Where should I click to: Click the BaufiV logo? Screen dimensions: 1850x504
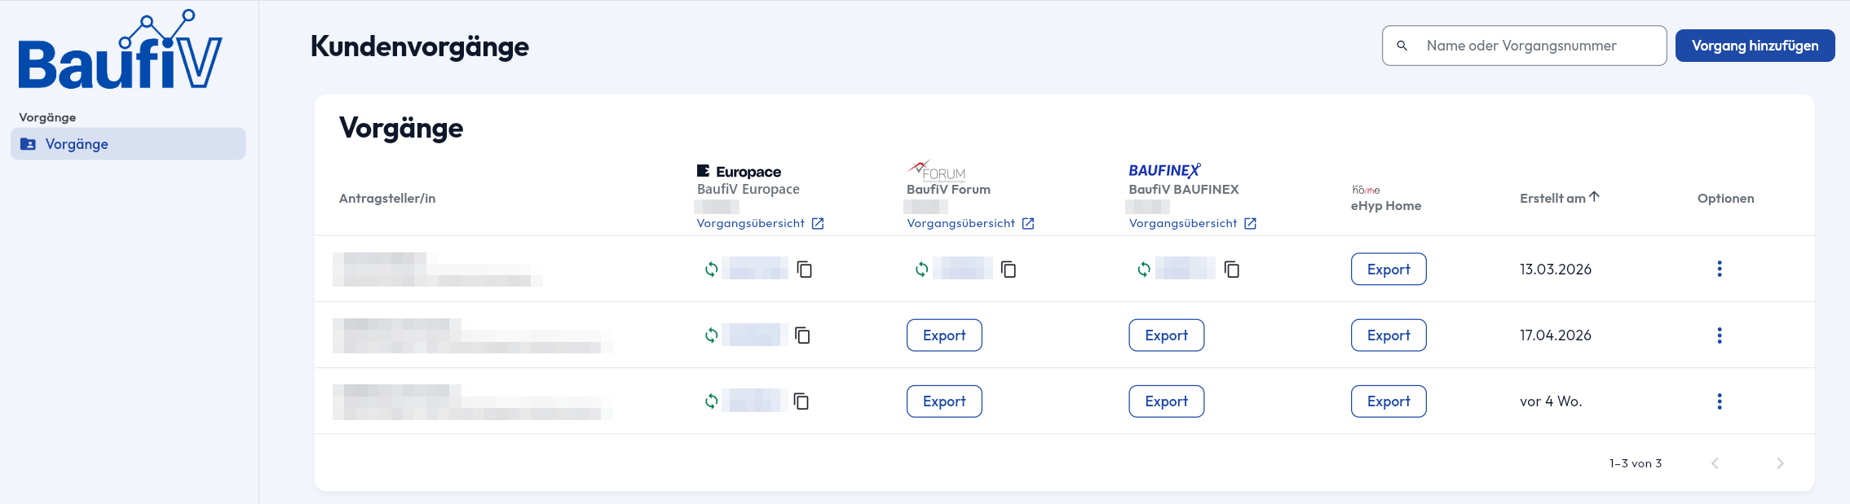click(120, 50)
